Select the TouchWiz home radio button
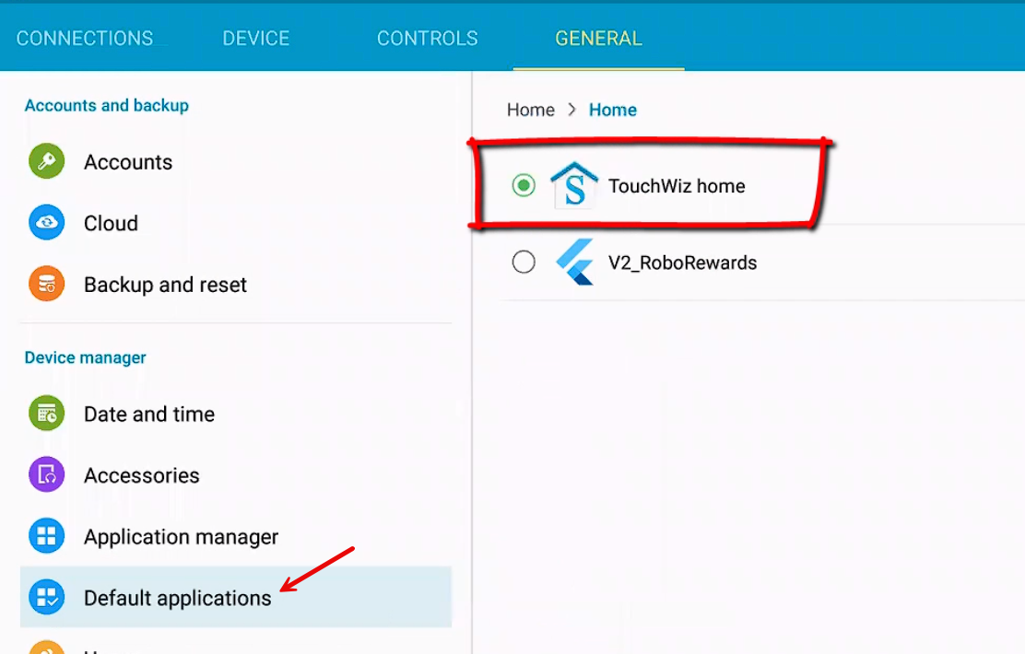 [x=524, y=185]
